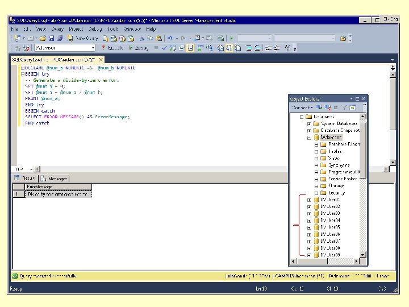Select the Security folder in tree
The height and width of the screenshot is (307, 409).
coord(336,193)
